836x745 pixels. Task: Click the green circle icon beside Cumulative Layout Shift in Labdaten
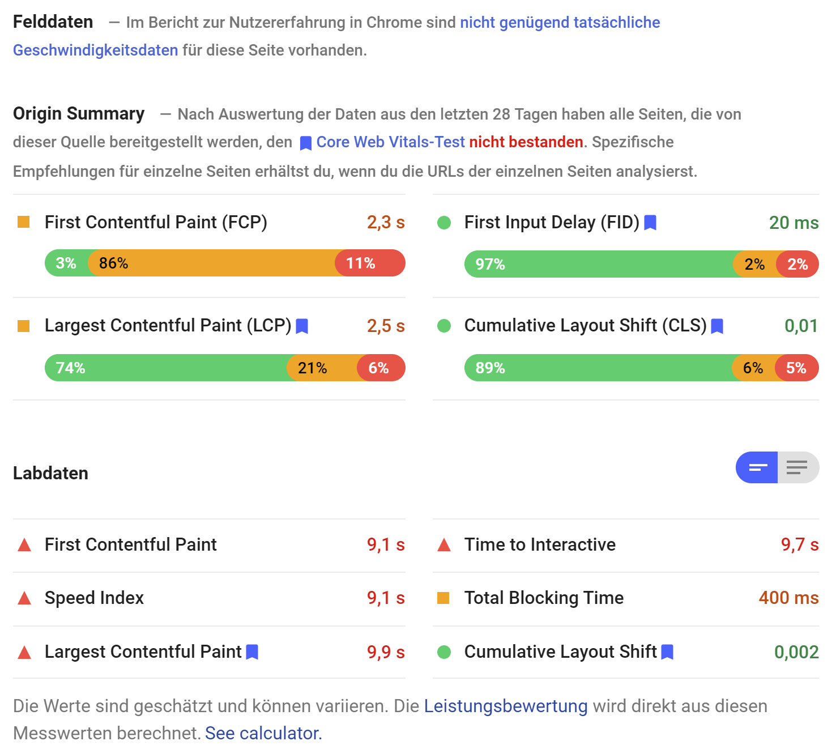point(443,652)
